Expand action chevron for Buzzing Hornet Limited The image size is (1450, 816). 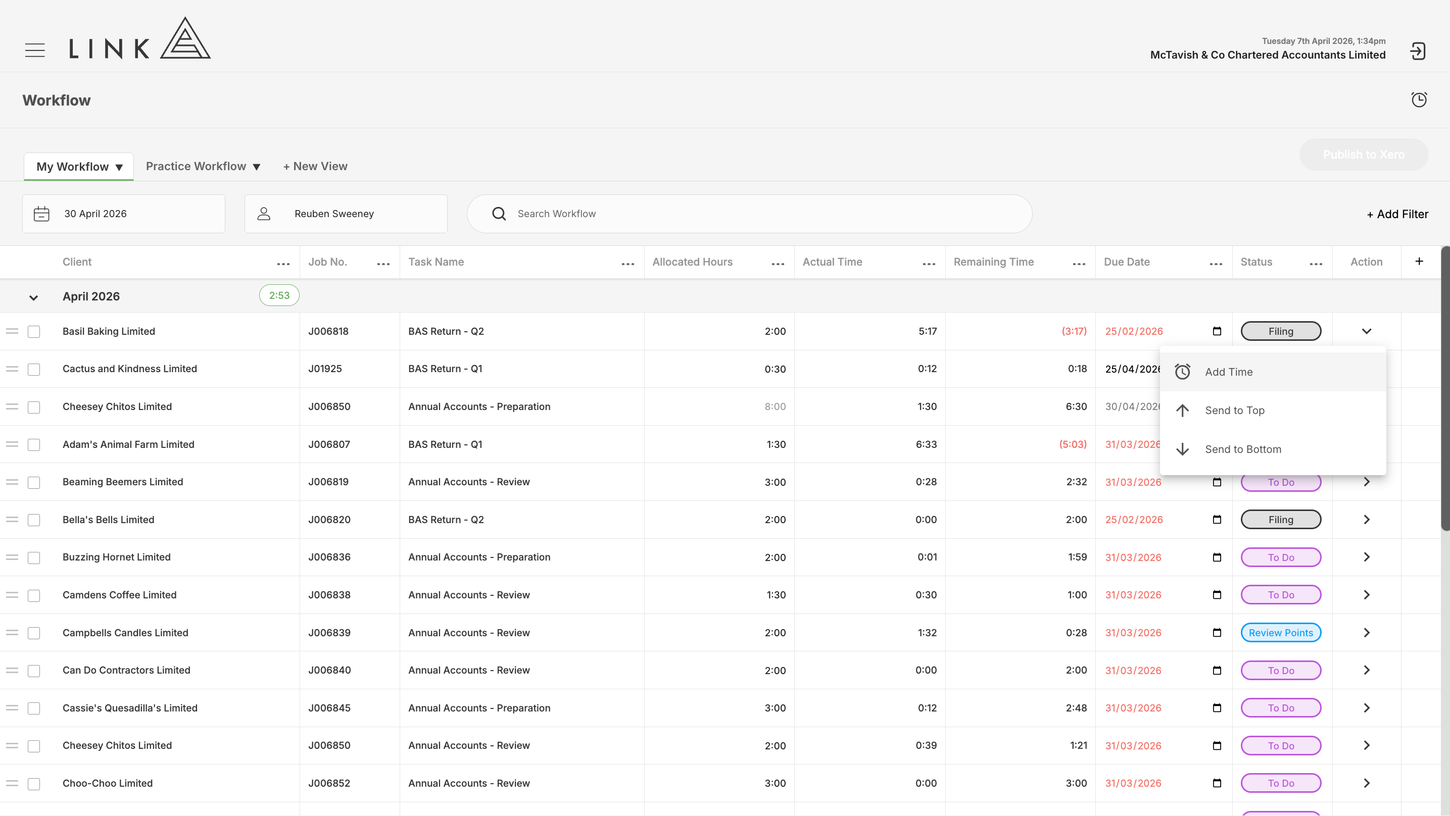pos(1366,557)
